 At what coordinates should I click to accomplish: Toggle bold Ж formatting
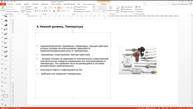36,11
